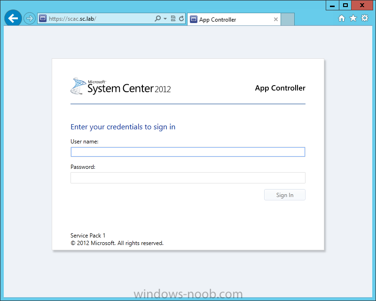This screenshot has height=301, width=376.
Task: Maximize the browser window
Action: pyautogui.click(x=345, y=5)
